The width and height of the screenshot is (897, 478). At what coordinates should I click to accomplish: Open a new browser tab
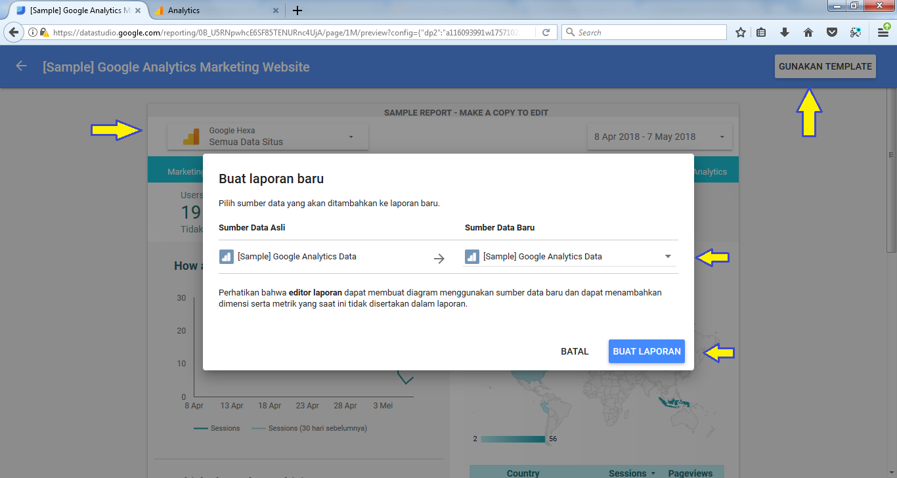[297, 11]
